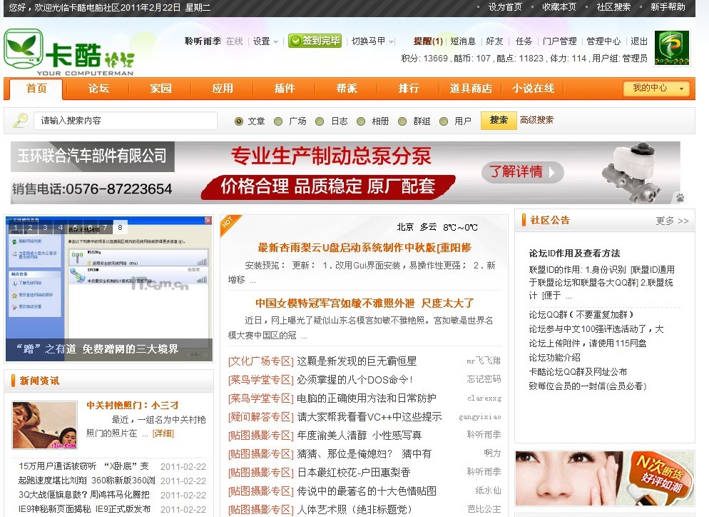
Task: Expand the 切换马甲 dropdown
Action: [373, 41]
